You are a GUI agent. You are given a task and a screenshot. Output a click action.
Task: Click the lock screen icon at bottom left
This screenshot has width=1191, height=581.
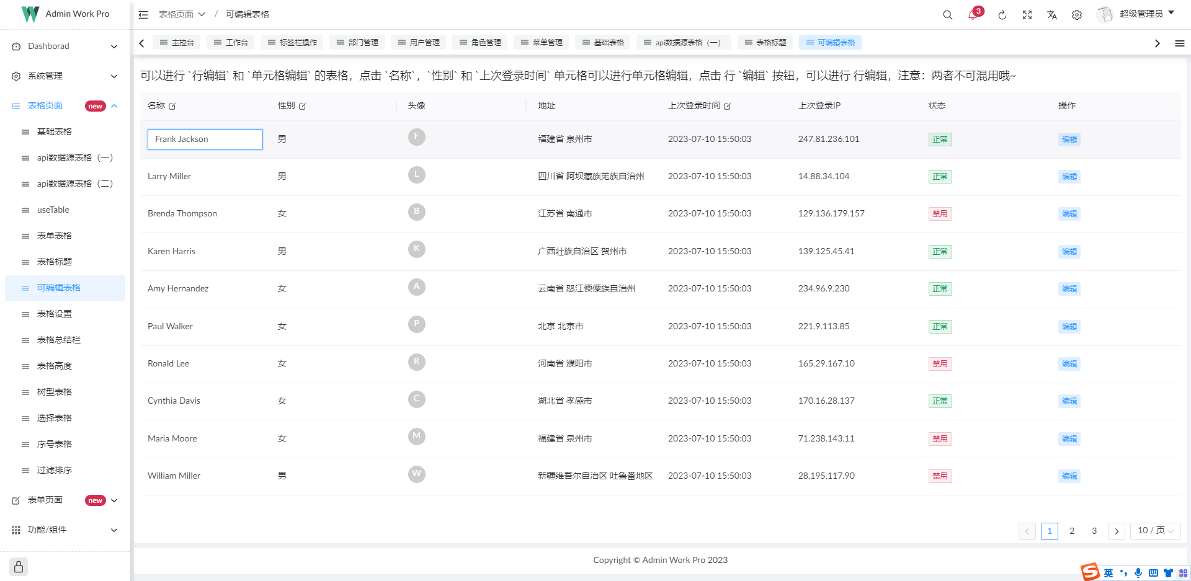click(18, 566)
